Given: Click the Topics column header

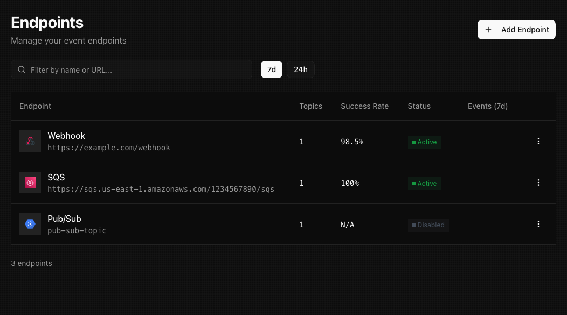Looking at the screenshot, I should (x=310, y=106).
